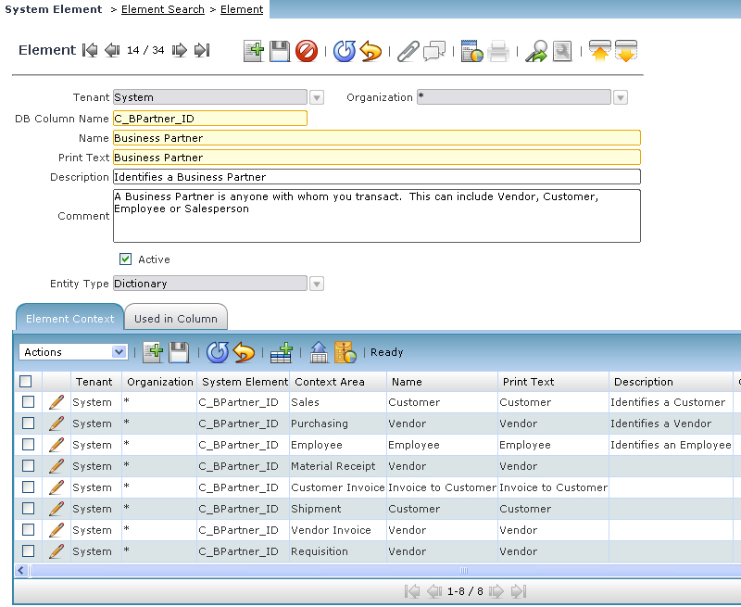Image resolution: width=741 pixels, height=607 pixels.
Task: Follow the Element Search breadcrumb link
Action: 163,9
